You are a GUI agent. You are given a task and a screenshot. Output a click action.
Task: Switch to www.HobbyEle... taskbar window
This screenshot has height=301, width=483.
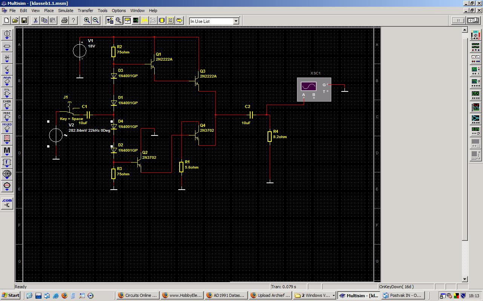(182, 295)
